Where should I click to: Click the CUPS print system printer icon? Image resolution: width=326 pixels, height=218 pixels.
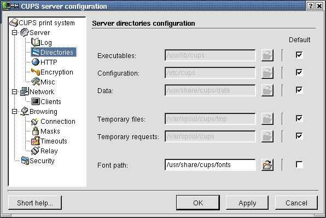14,22
